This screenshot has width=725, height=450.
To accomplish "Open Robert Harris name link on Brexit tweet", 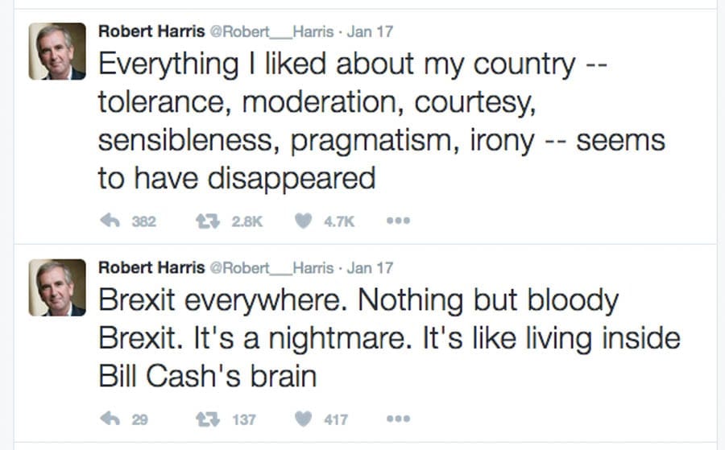I will 151,268.
